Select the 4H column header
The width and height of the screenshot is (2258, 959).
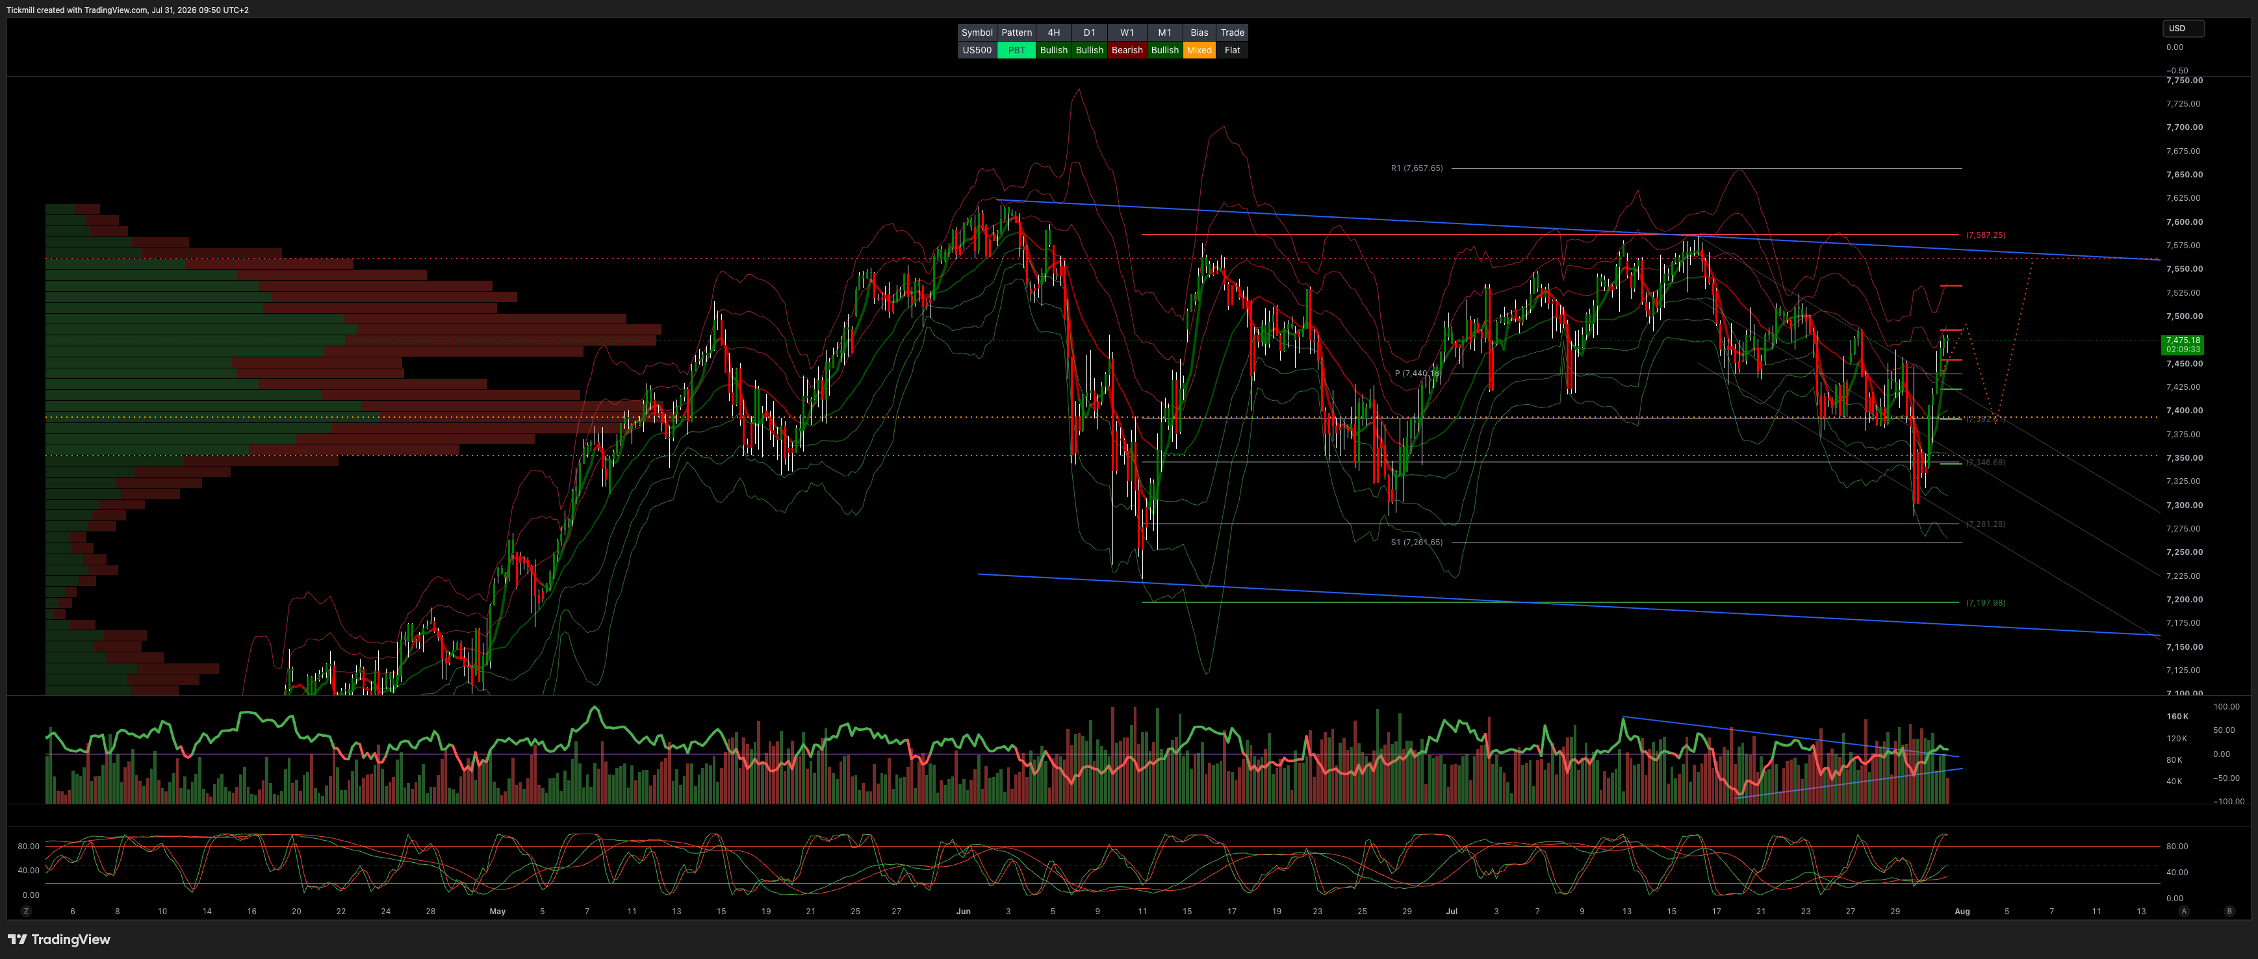[x=1053, y=32]
